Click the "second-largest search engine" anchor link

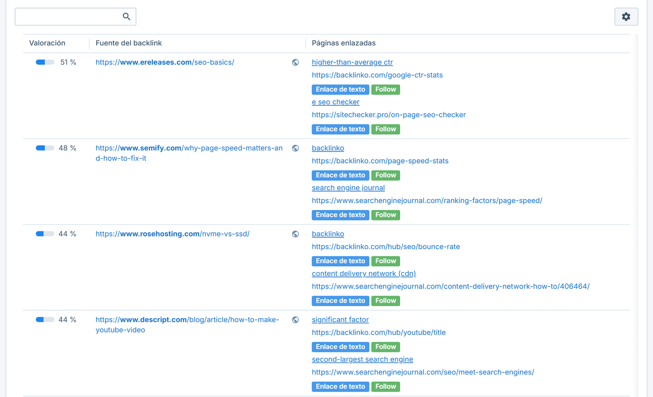click(363, 359)
